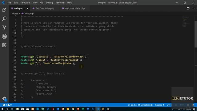Click 'RouteServiceProvider' in comment line 9
Viewport: 197px width, 111px height.
[71, 26]
